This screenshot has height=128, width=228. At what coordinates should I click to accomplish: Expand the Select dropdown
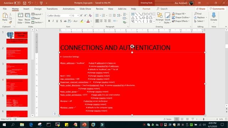(x=199, y=21)
